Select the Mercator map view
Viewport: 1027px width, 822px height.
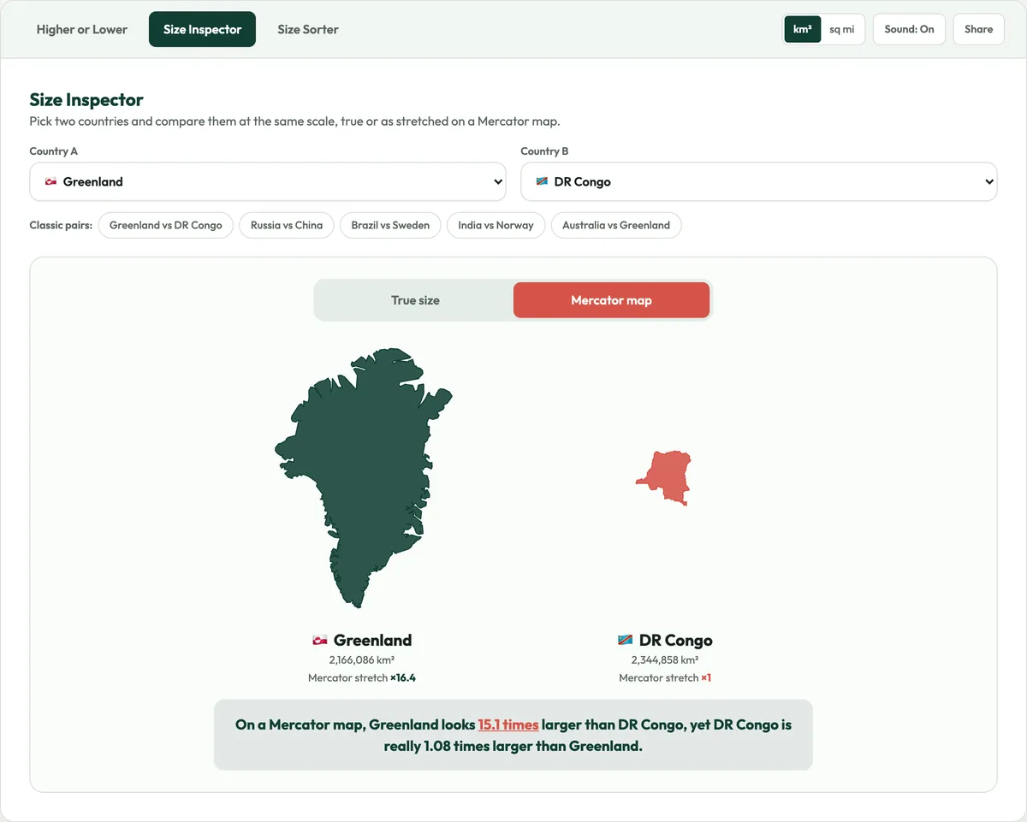pos(611,300)
